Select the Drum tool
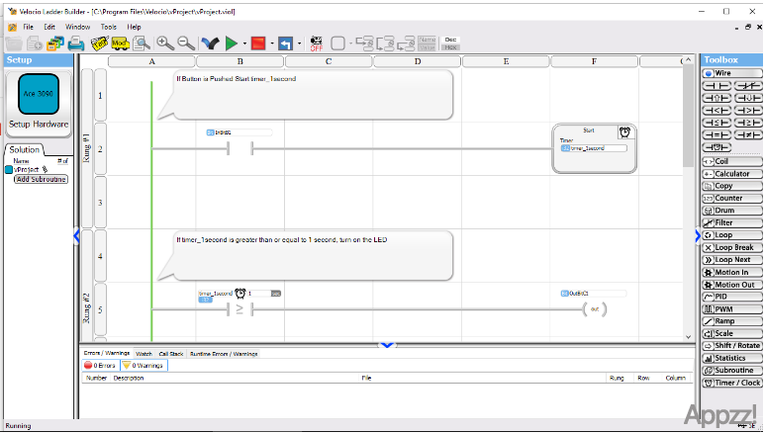The width and height of the screenshot is (765, 433). pyautogui.click(x=731, y=211)
